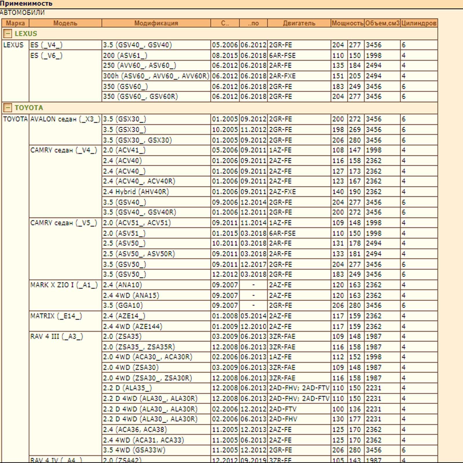Image resolution: width=463 pixels, height=463 pixels.
Task: Select the Мощность column header
Action: [348, 23]
